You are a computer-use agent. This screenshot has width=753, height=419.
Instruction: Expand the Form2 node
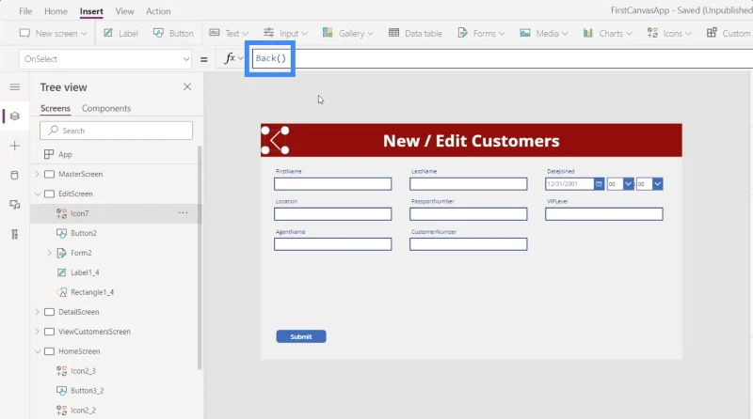[50, 253]
